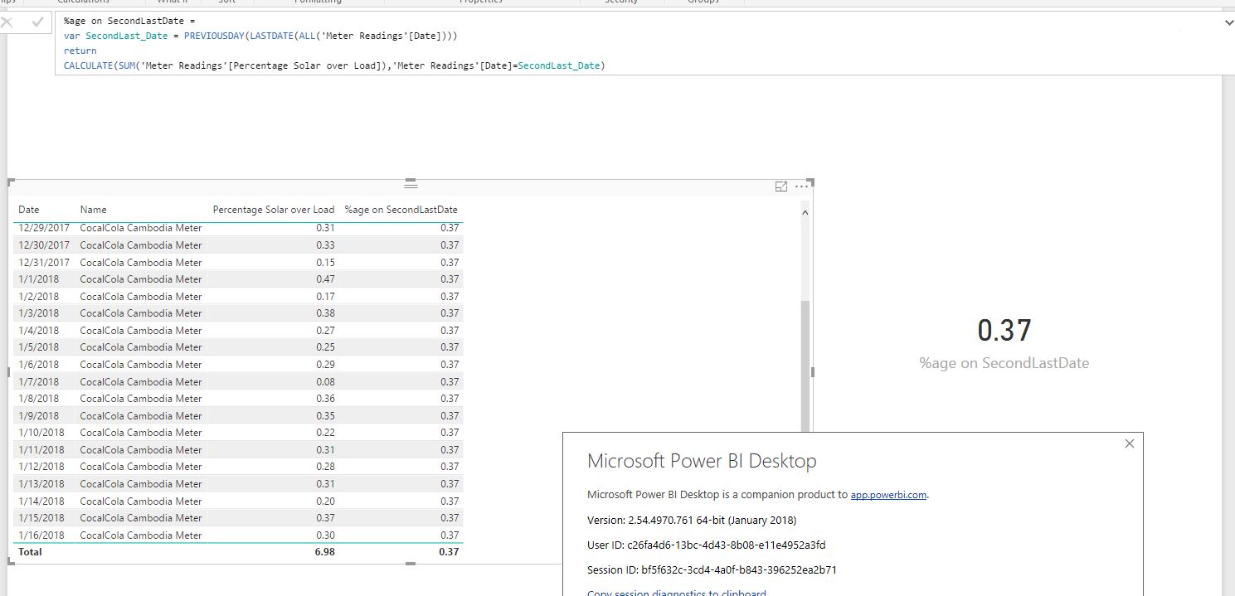Select the 12/29/2017 date cell
Viewport: 1235px width, 596px height.
(44, 228)
